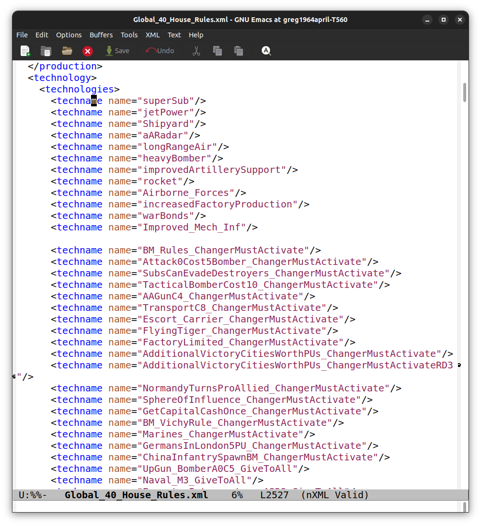481x526 pixels.
Task: Click the red Kill Buffer icon
Action: (x=88, y=51)
